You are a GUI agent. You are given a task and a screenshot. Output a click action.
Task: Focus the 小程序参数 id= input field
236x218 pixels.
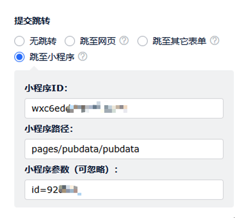124,190
